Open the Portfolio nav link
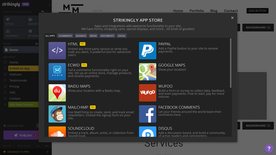The height and width of the screenshot is (155, 276). pyautogui.click(x=197, y=11)
